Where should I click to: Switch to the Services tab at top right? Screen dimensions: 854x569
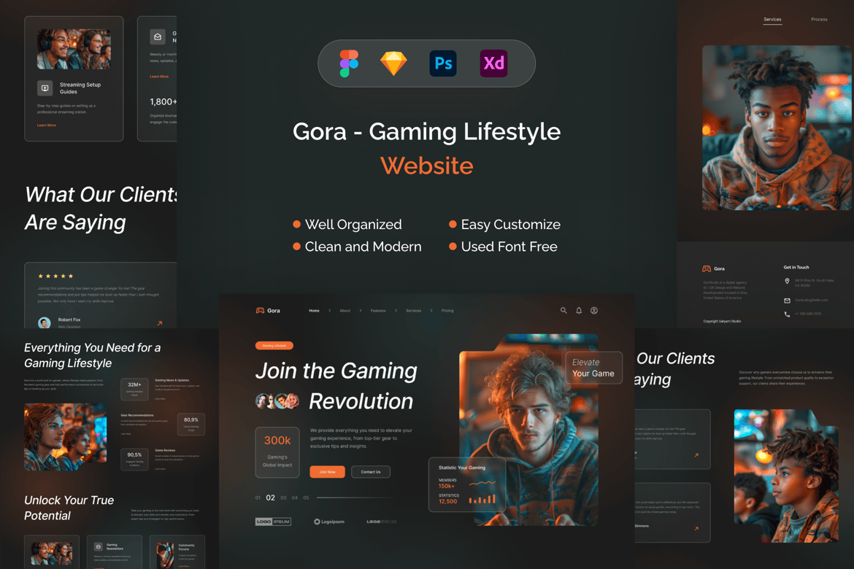click(772, 20)
